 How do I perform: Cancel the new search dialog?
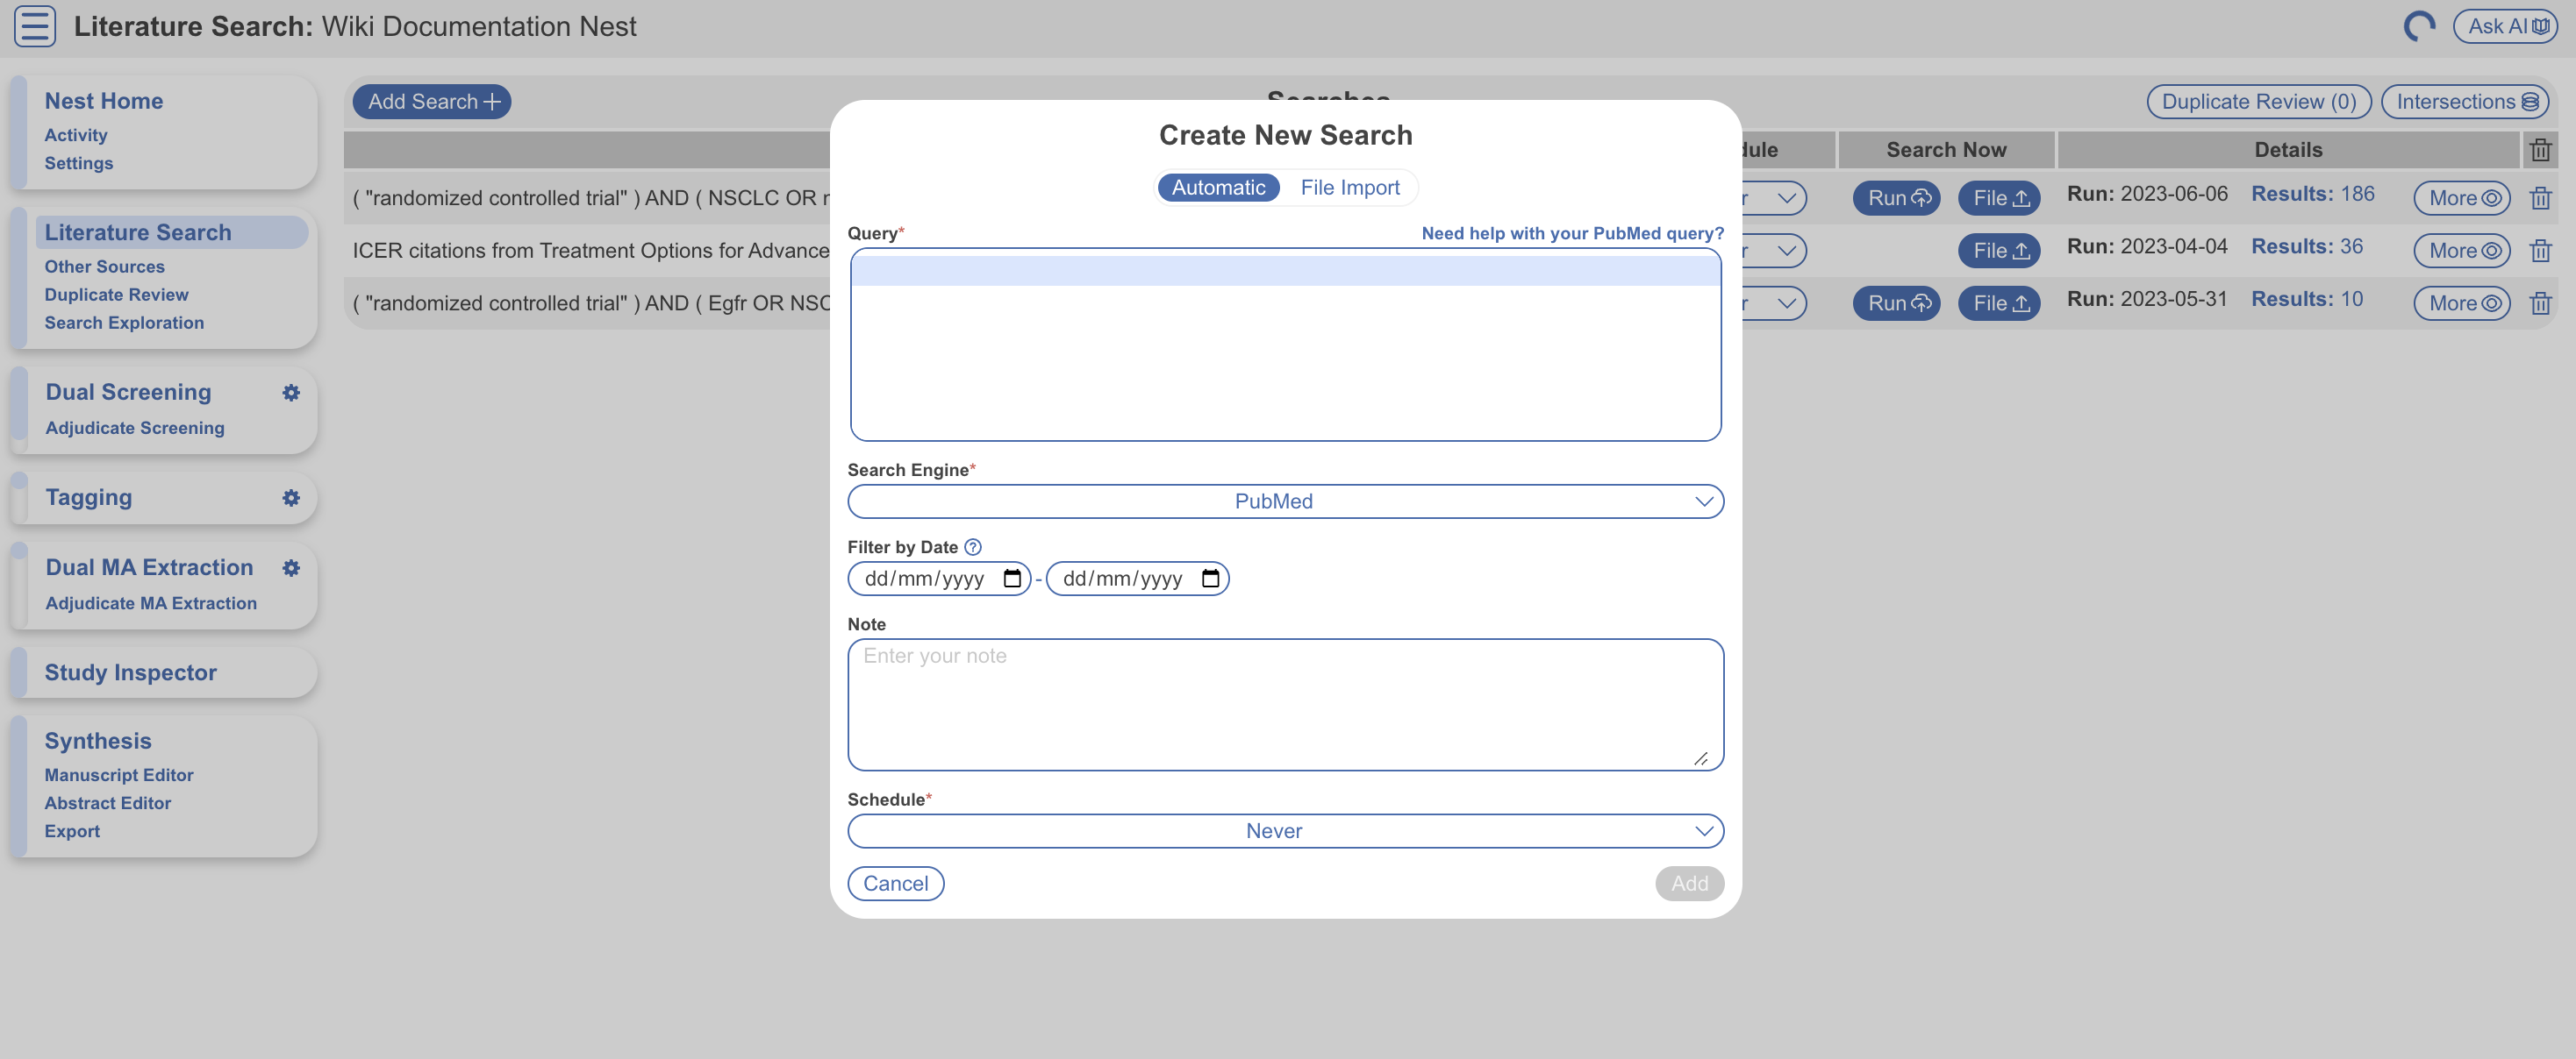point(895,883)
